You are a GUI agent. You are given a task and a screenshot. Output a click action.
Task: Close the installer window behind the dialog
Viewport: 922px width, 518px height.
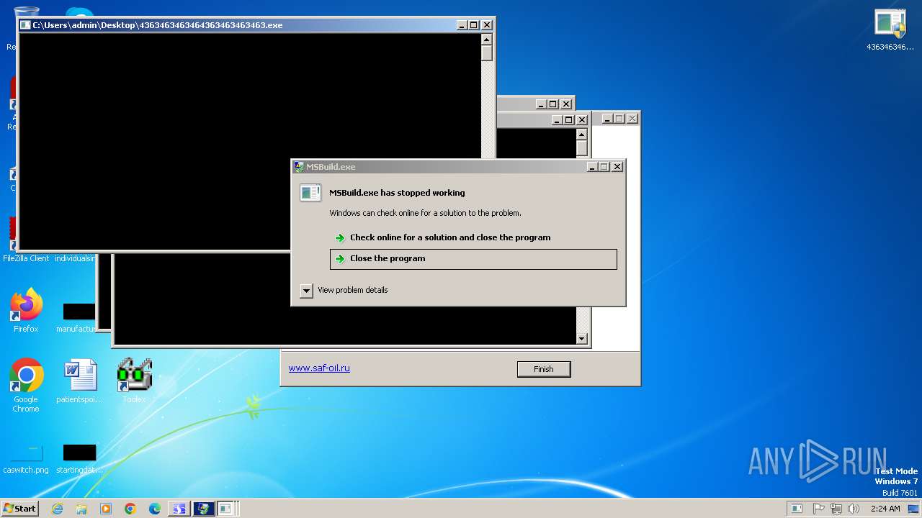(632, 119)
